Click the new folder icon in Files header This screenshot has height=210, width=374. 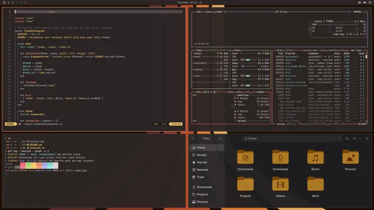point(347,138)
